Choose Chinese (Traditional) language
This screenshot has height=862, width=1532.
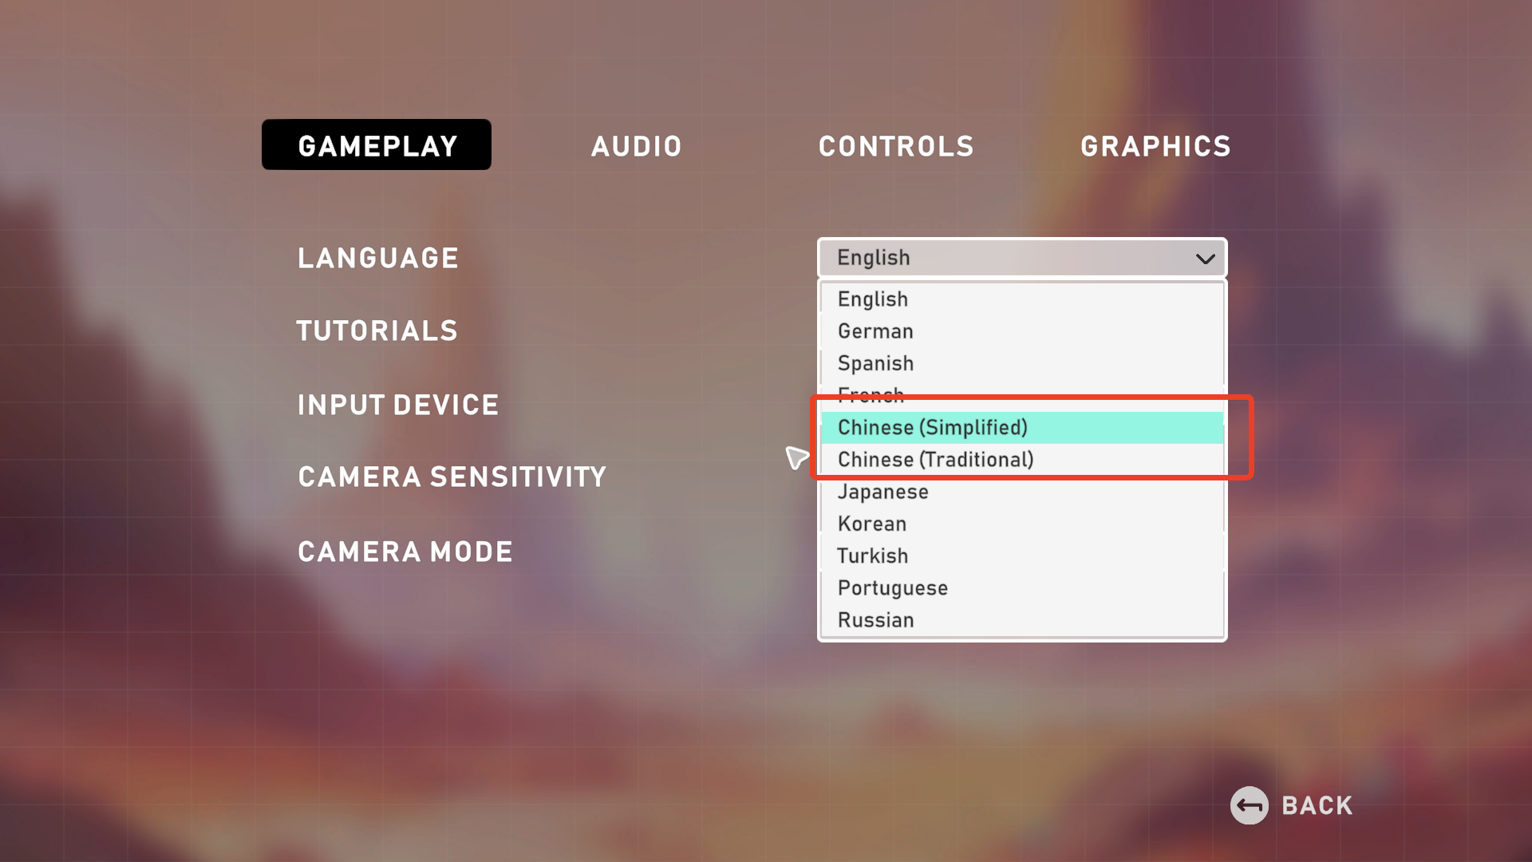935,460
